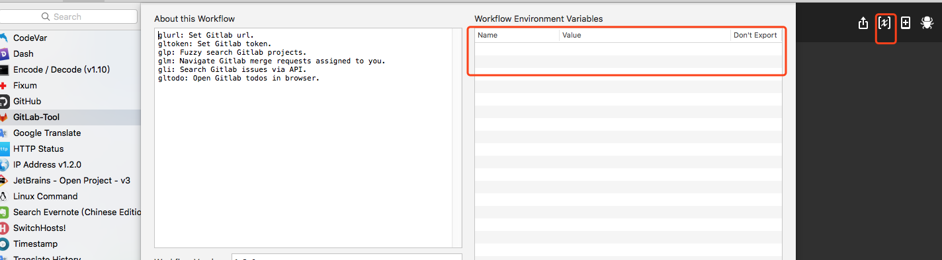Place cursor in 'glurl: Set Gitlab url.' line

pos(206,35)
